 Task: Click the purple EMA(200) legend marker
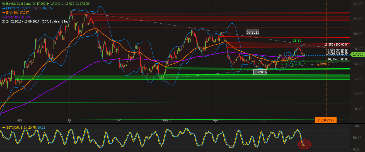(3, 17)
